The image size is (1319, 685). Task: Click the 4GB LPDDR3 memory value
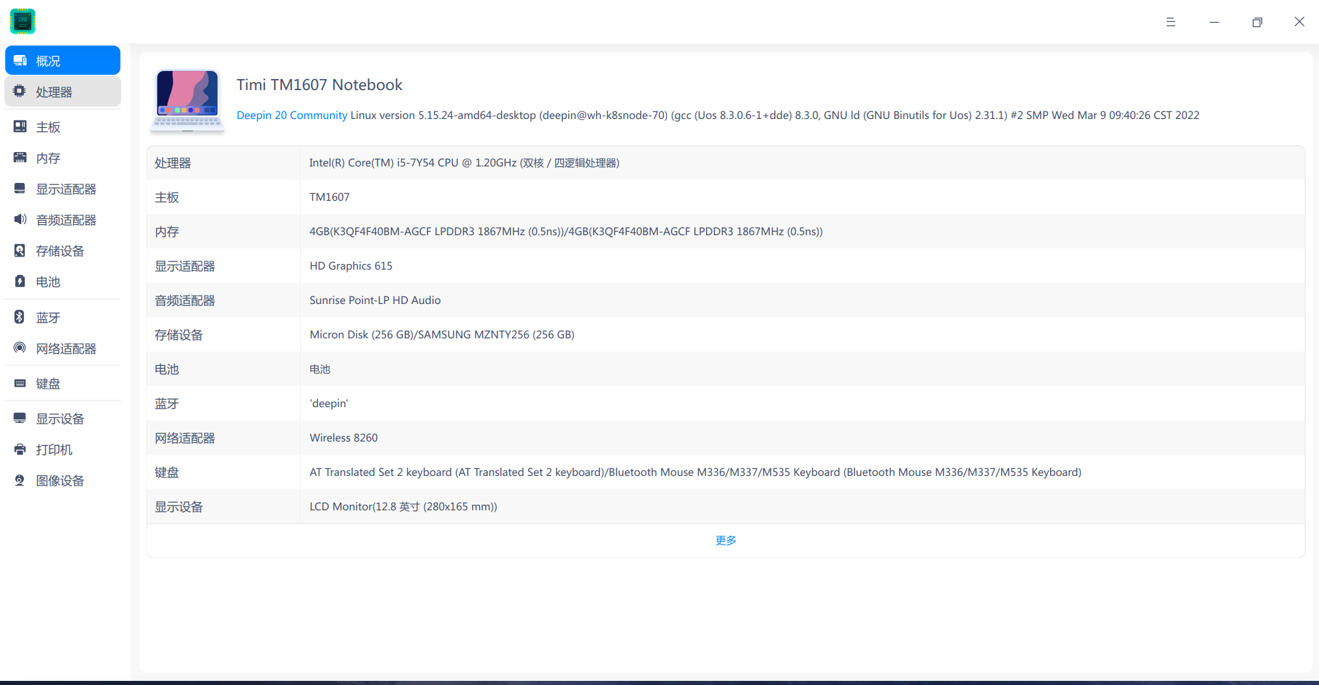pyautogui.click(x=566, y=232)
